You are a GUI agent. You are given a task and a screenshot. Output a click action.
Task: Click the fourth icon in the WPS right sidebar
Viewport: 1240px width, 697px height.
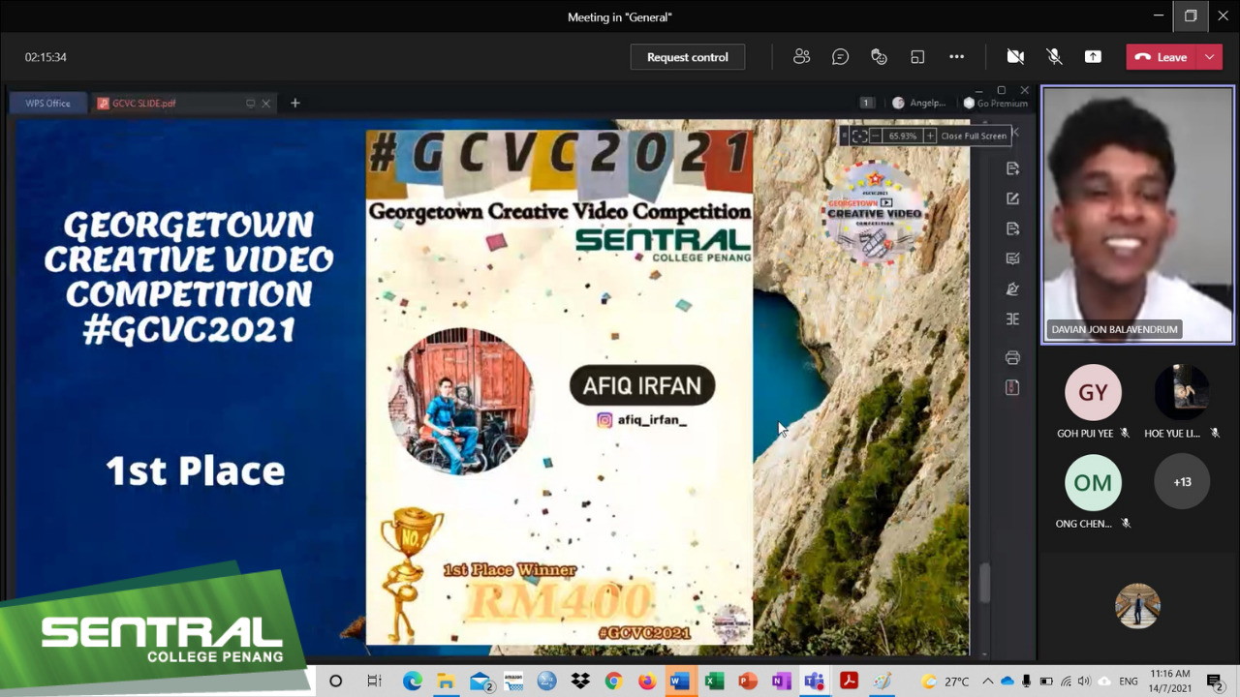click(x=1012, y=258)
